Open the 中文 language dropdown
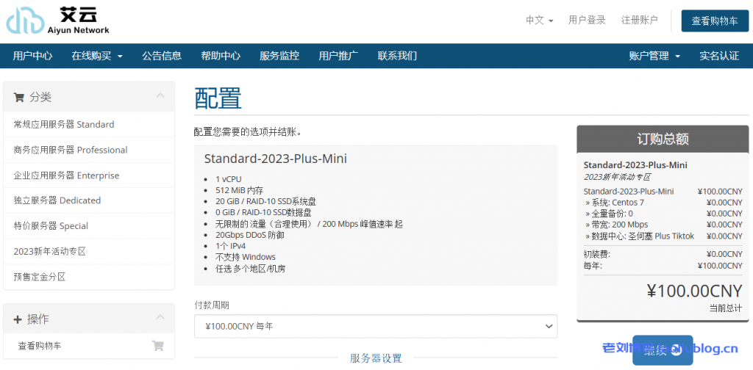This screenshot has height=370, width=753. coord(539,21)
